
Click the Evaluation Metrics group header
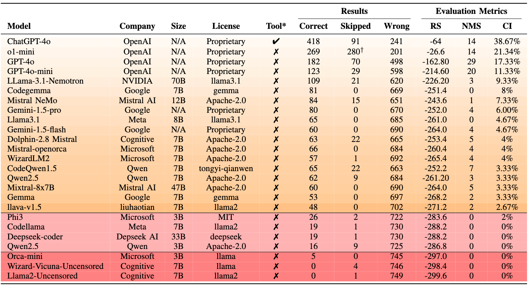(471, 11)
